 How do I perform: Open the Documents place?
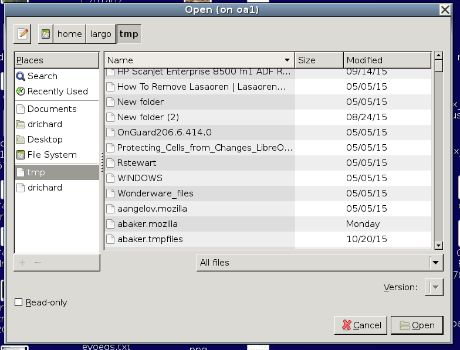click(x=56, y=109)
